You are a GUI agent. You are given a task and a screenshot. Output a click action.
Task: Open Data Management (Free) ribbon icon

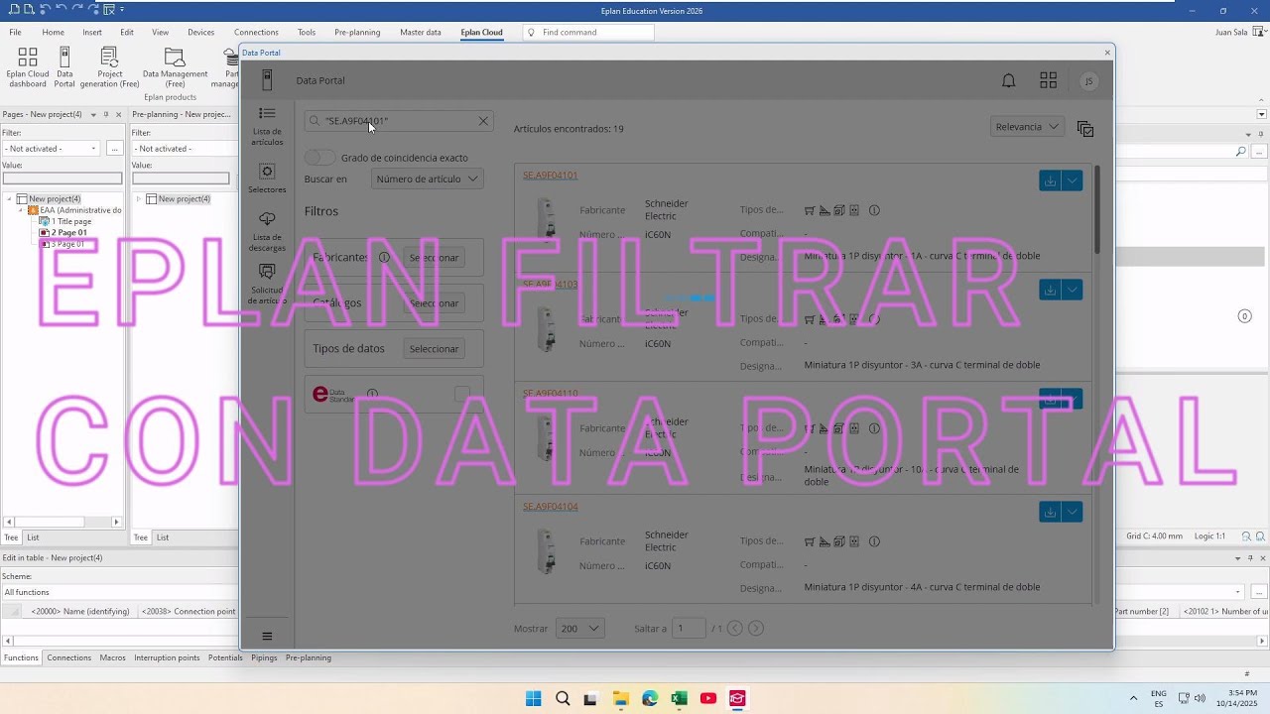[x=175, y=67]
